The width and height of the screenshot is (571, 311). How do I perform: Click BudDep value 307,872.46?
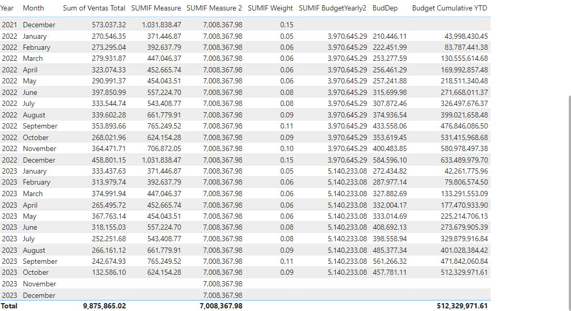(x=390, y=103)
